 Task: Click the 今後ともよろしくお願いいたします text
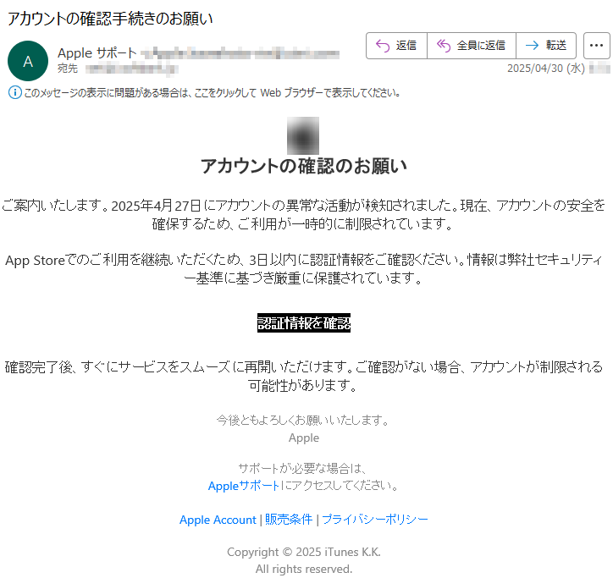304,420
